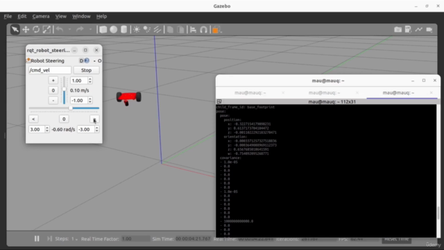Image resolution: width=444 pixels, height=250 pixels.
Task: Click the video record icon
Action: point(429,29)
